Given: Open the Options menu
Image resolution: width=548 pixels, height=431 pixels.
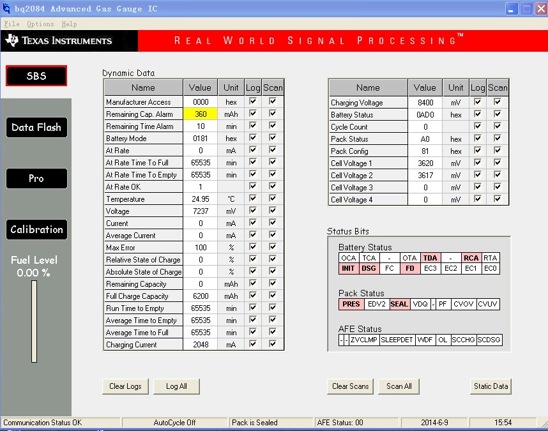Looking at the screenshot, I should click(x=40, y=24).
